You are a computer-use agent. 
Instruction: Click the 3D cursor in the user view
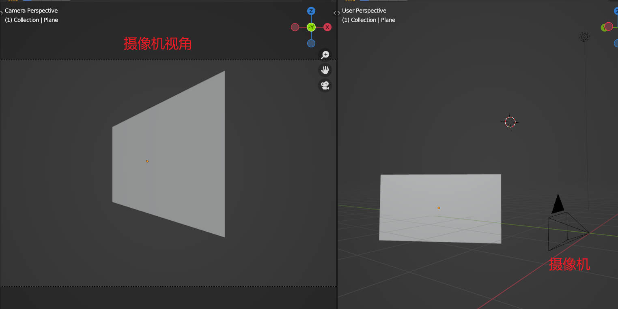(x=510, y=122)
